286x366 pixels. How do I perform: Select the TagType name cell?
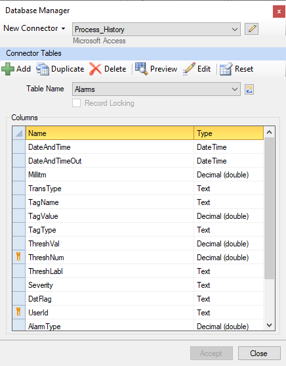(x=110, y=230)
